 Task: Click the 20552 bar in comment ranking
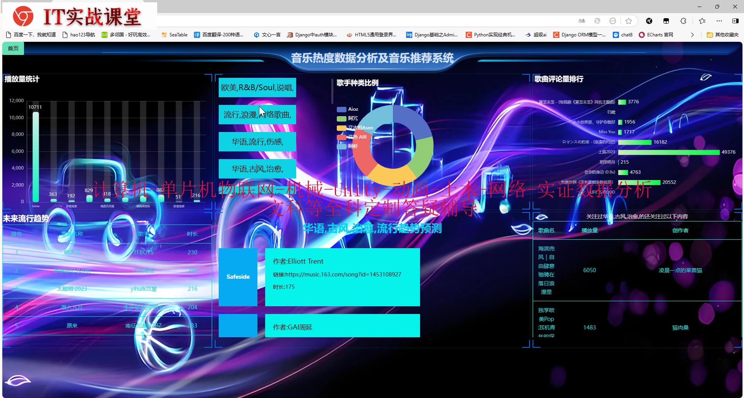pos(639,182)
